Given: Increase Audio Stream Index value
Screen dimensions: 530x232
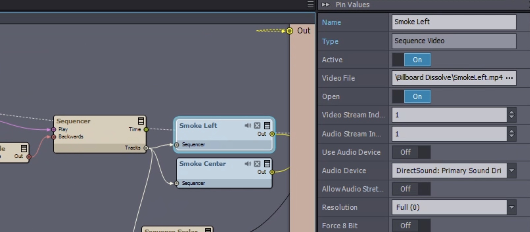Looking at the screenshot, I should tap(512, 131).
